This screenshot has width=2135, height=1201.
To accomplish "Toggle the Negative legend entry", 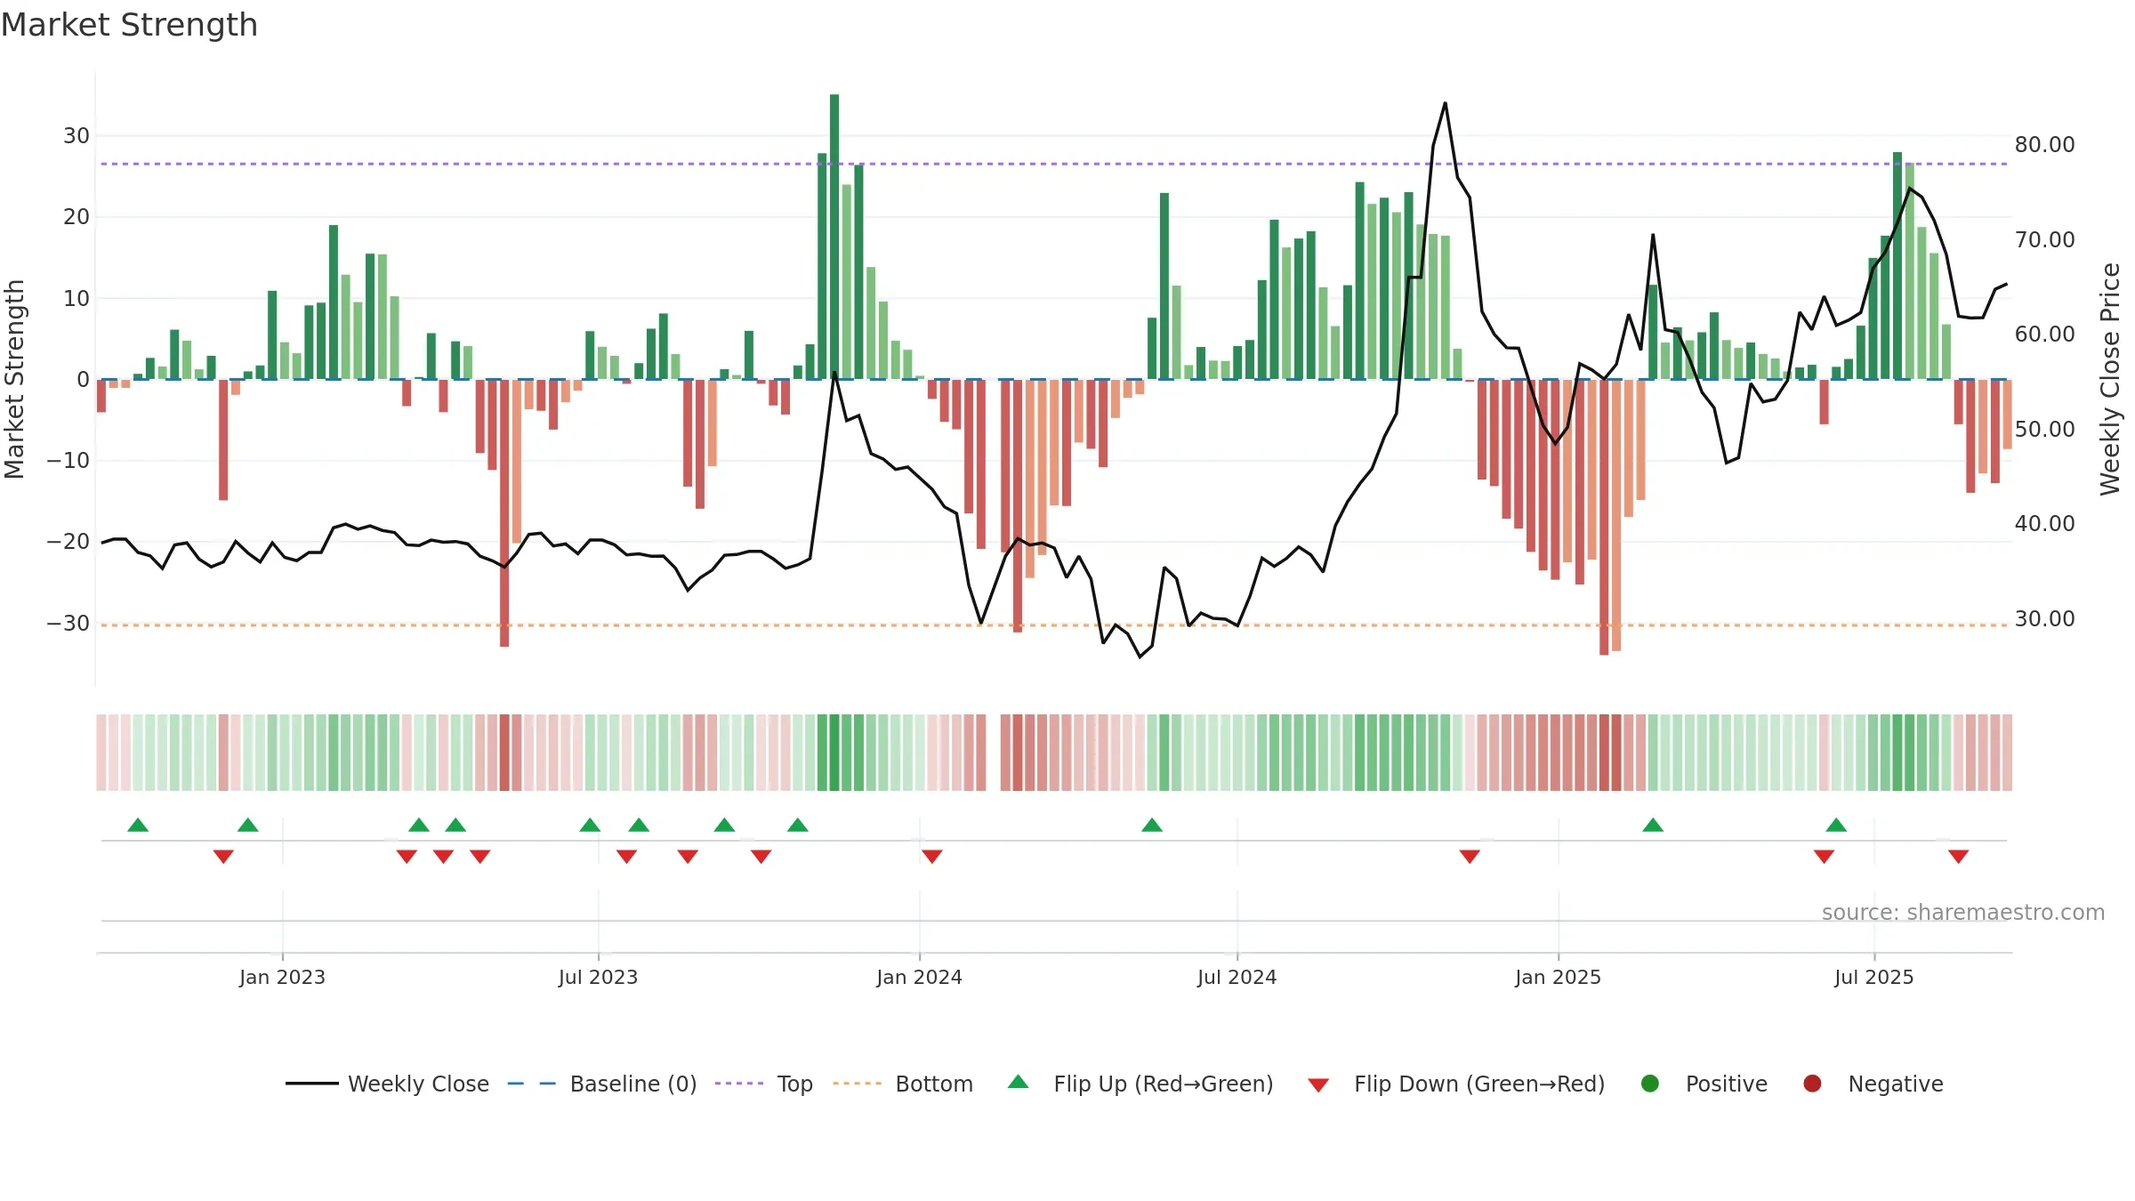I will click(1873, 1084).
